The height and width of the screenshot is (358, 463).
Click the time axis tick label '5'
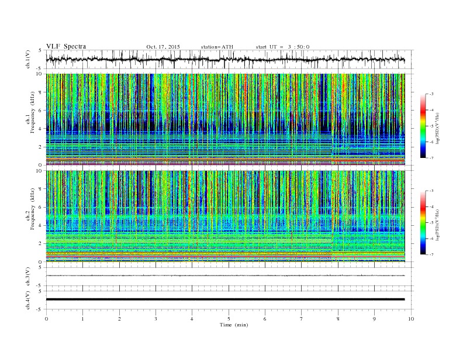[229, 319]
